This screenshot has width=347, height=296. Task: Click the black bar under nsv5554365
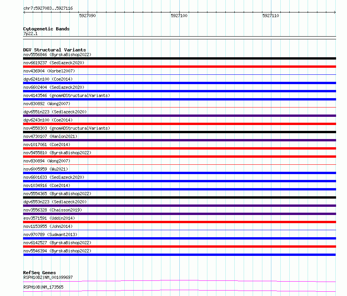tap(179, 197)
